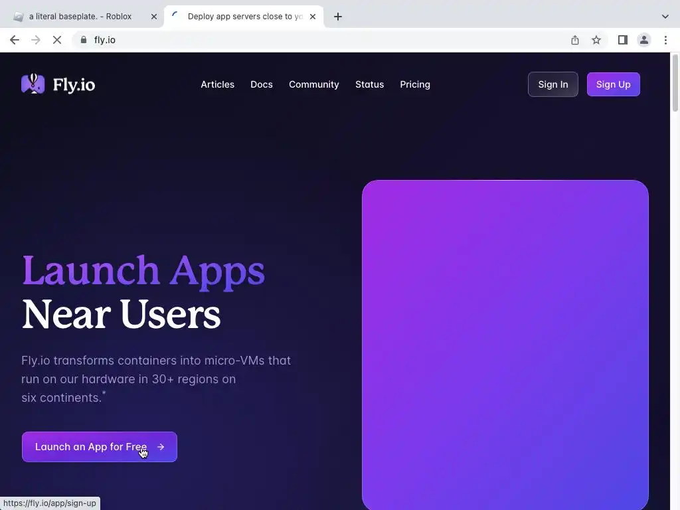Click the Fly.io wordmark text
680x510 pixels.
pyautogui.click(x=74, y=85)
